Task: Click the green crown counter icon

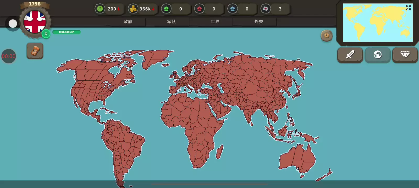Action: [x=166, y=9]
